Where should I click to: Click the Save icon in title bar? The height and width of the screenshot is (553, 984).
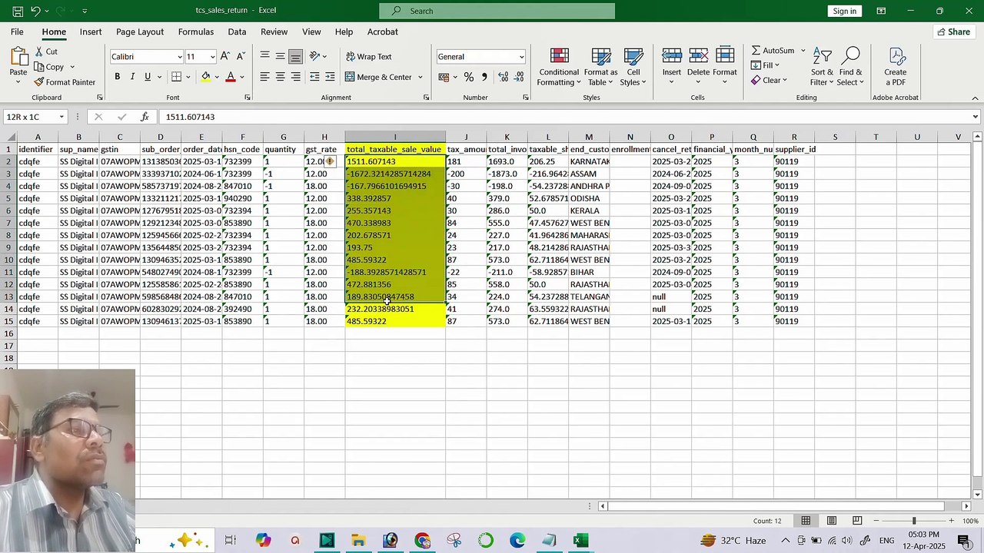pyautogui.click(x=17, y=11)
